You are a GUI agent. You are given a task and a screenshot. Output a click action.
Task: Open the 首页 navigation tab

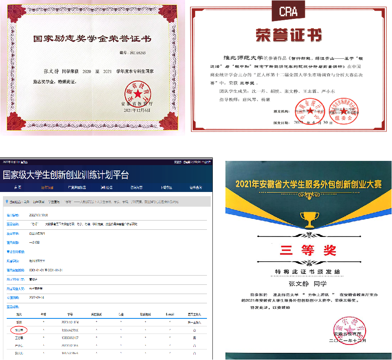(x=18, y=187)
